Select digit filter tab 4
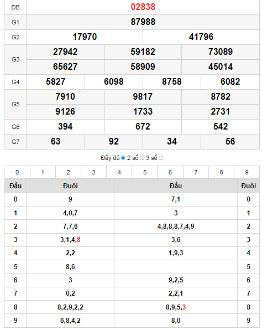 tap(119, 172)
